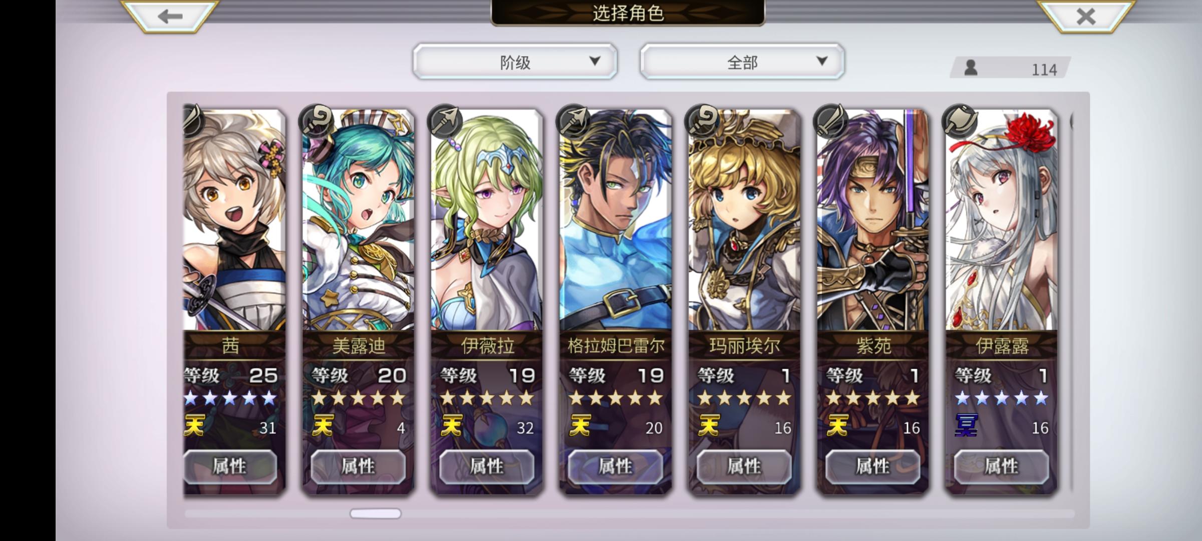The height and width of the screenshot is (541, 1202).
Task: Select character 伊薇拉 portrait
Action: [x=487, y=220]
